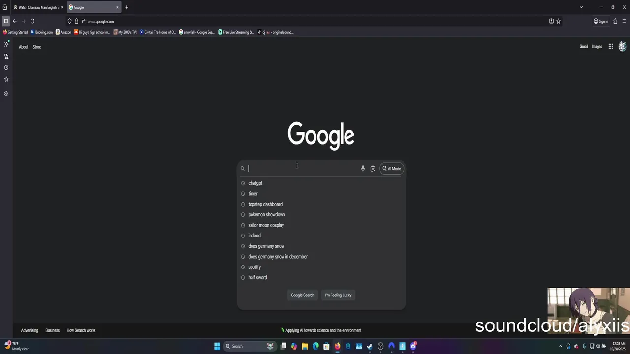Open AI chatbot sidebar sparkle icon
630x354 pixels.
tap(6, 44)
